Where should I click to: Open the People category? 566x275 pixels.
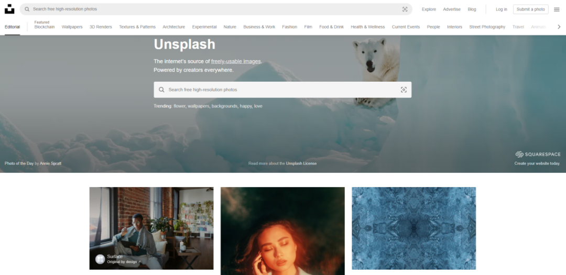(433, 27)
